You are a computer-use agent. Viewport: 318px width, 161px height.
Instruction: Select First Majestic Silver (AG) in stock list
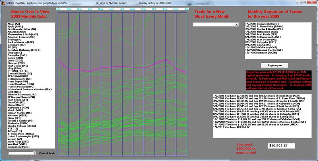pyautogui.click(x=22, y=29)
